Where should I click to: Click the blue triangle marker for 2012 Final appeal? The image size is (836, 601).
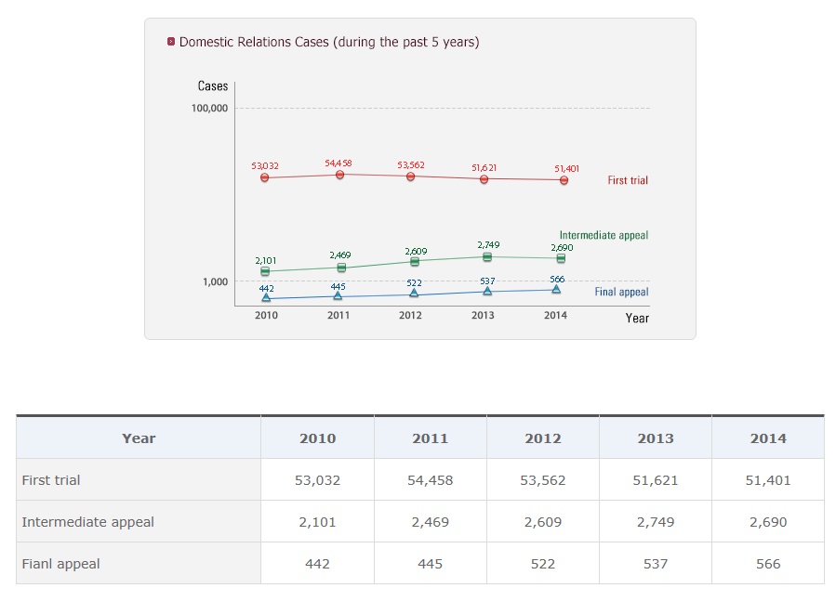414,294
